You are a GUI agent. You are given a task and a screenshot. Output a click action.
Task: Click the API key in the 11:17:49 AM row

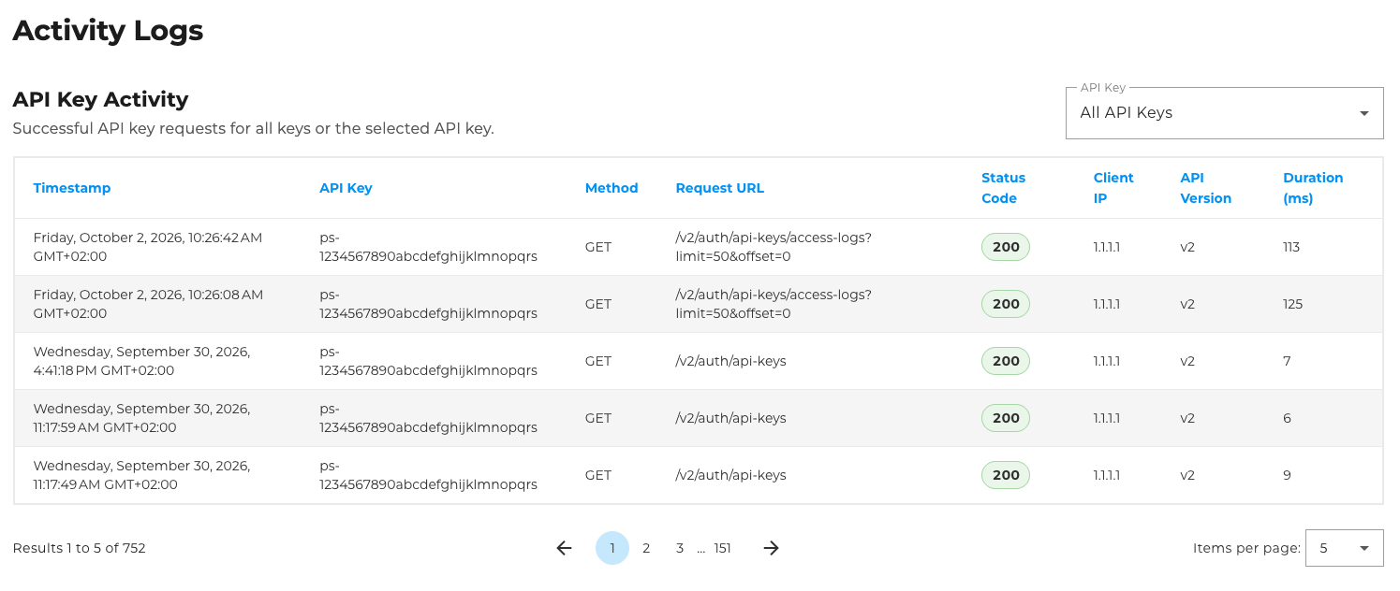[x=428, y=475]
